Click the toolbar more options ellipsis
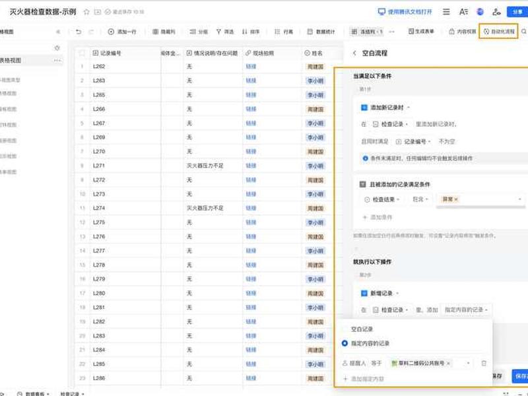Image resolution: width=528 pixels, height=396 pixels. coord(391,32)
